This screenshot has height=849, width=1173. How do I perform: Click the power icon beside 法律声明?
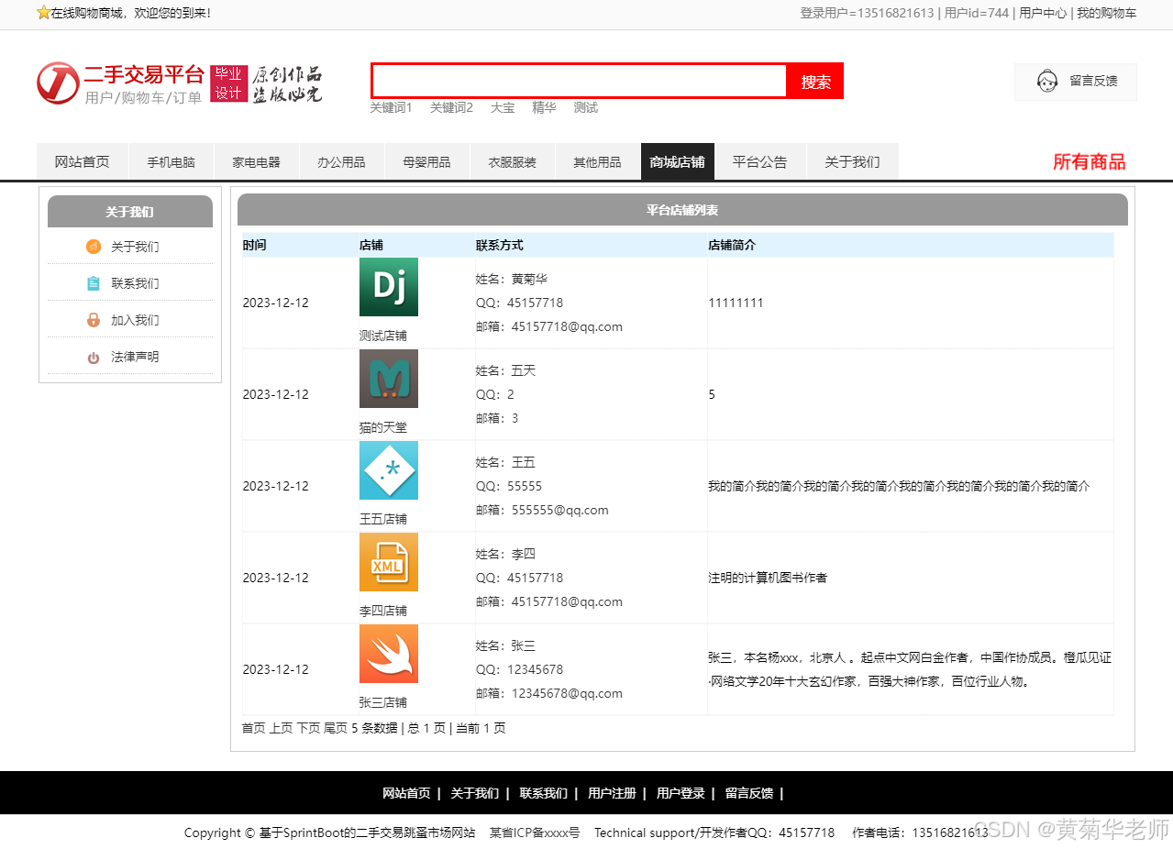point(93,356)
